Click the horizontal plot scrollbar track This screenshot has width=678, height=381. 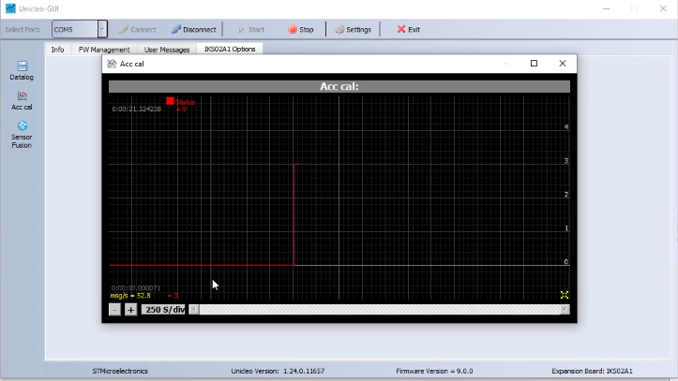pyautogui.click(x=380, y=309)
